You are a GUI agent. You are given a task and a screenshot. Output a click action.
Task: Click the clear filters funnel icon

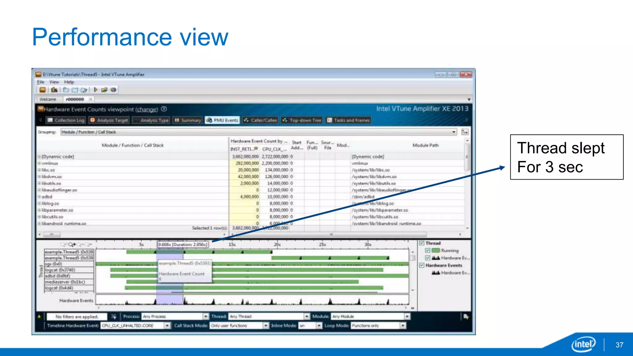[x=114, y=316]
